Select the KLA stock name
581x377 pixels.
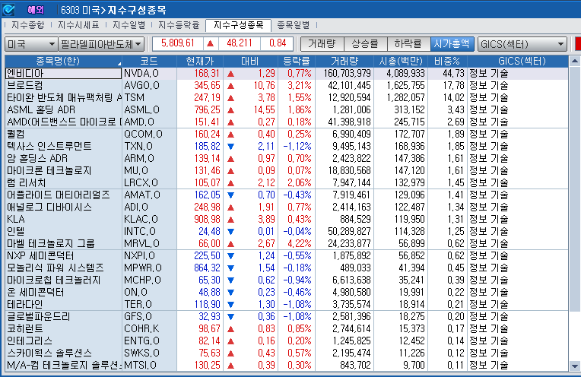point(16,219)
